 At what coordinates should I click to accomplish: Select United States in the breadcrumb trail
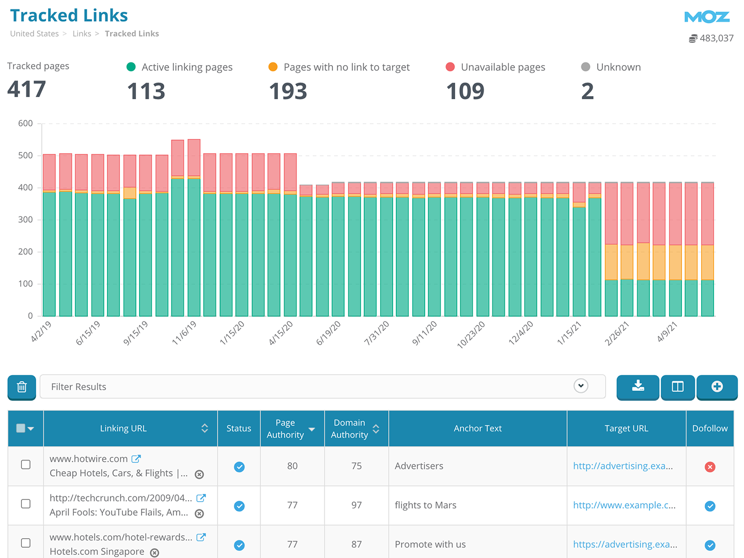[34, 33]
